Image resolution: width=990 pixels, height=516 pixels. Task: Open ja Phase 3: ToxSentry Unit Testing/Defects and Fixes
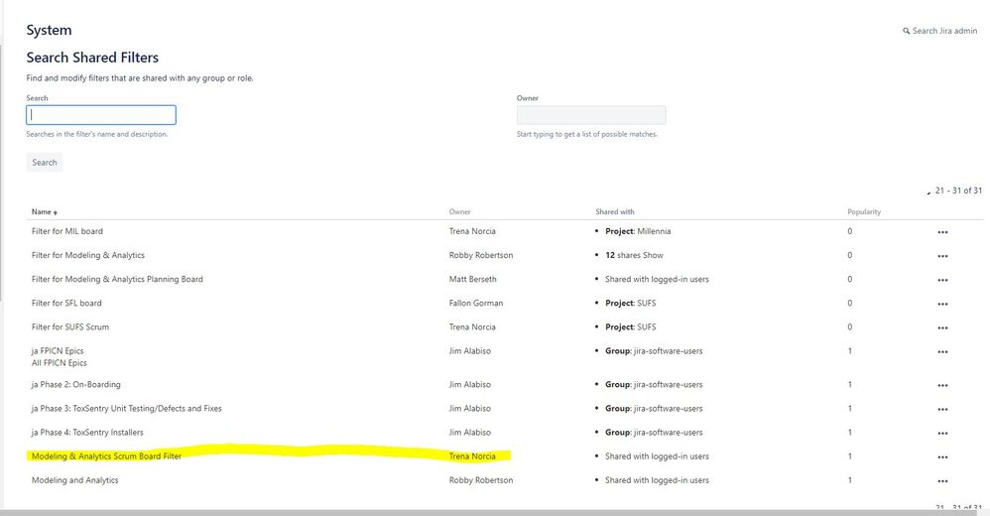pyautogui.click(x=126, y=409)
